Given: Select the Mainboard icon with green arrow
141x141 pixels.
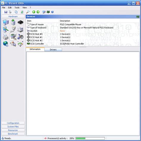Looking at the screenshot, I should (x=13, y=22).
